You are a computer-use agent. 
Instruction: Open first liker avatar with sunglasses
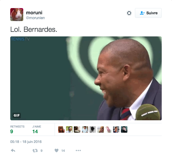(x=61, y=129)
